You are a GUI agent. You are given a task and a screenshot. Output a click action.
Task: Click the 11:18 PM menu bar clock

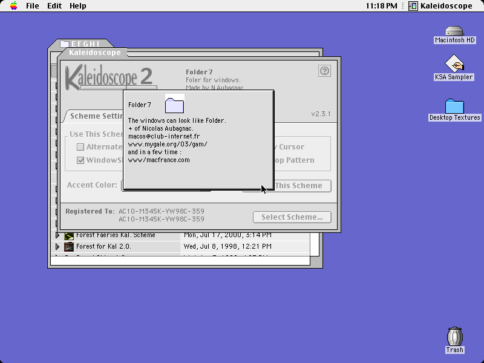point(382,6)
